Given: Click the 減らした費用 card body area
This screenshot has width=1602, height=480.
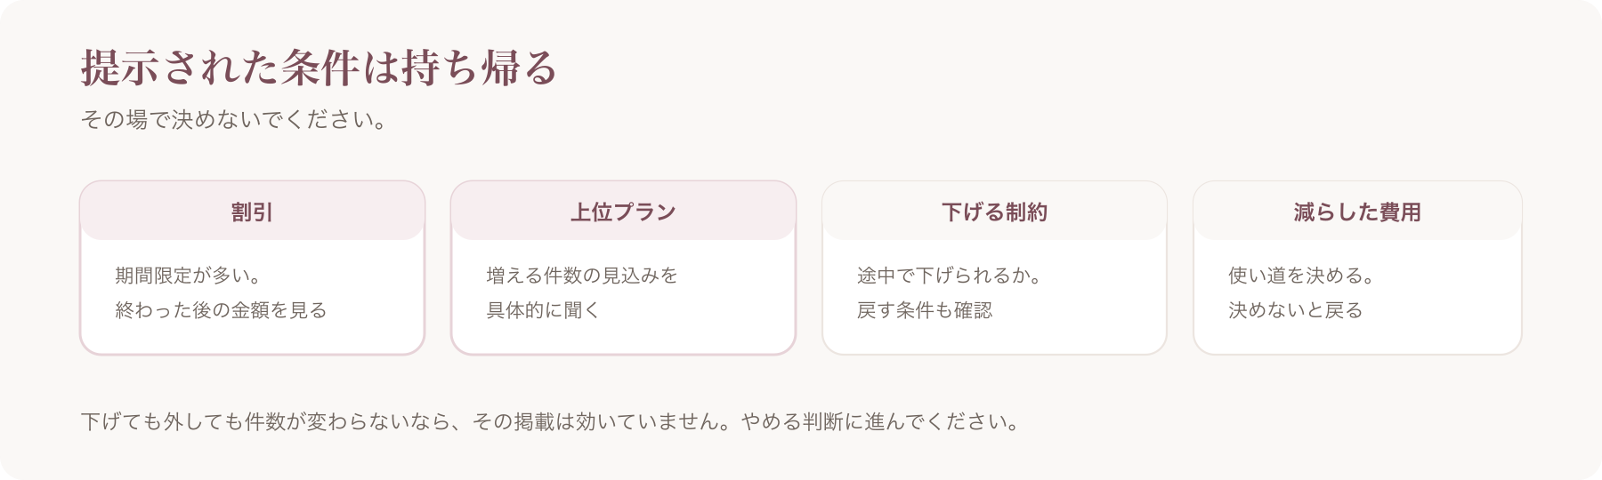Looking at the screenshot, I should tap(1357, 296).
